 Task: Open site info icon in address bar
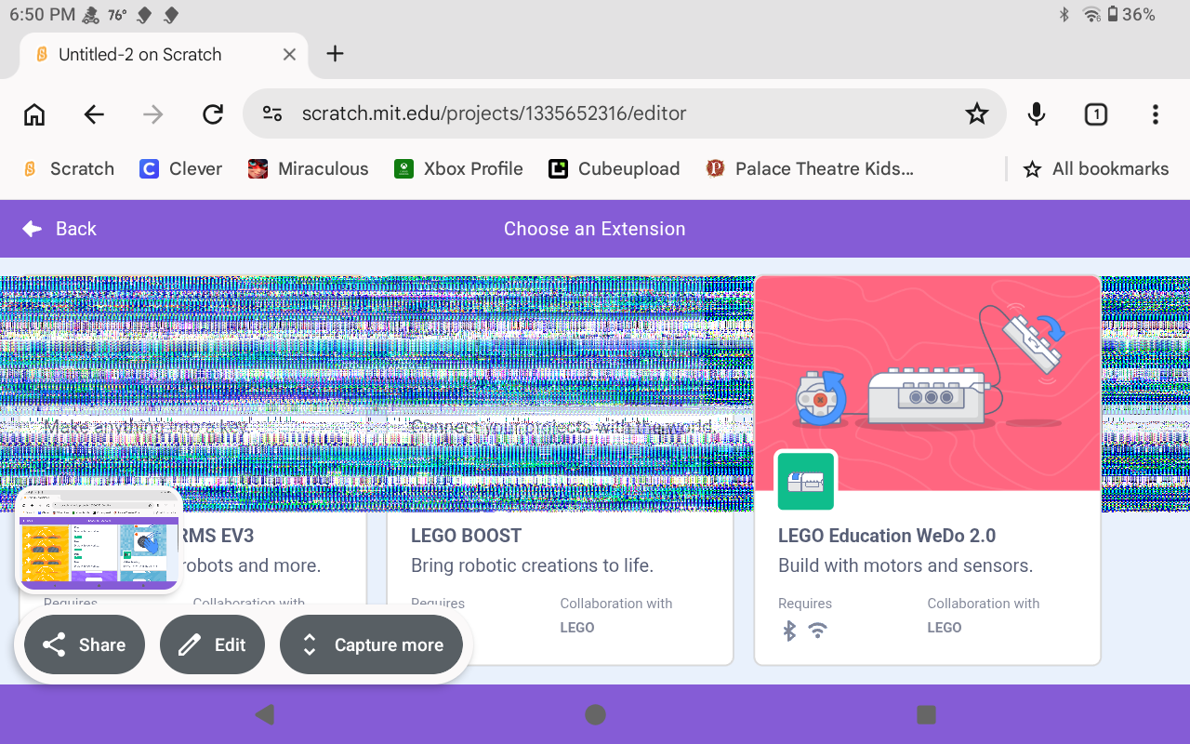(x=272, y=113)
